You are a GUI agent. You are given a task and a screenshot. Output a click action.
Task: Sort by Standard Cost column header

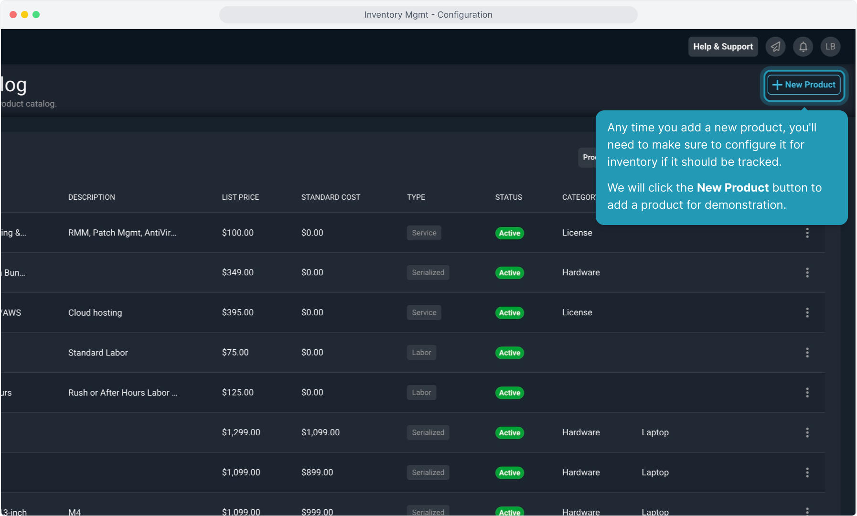coord(331,197)
